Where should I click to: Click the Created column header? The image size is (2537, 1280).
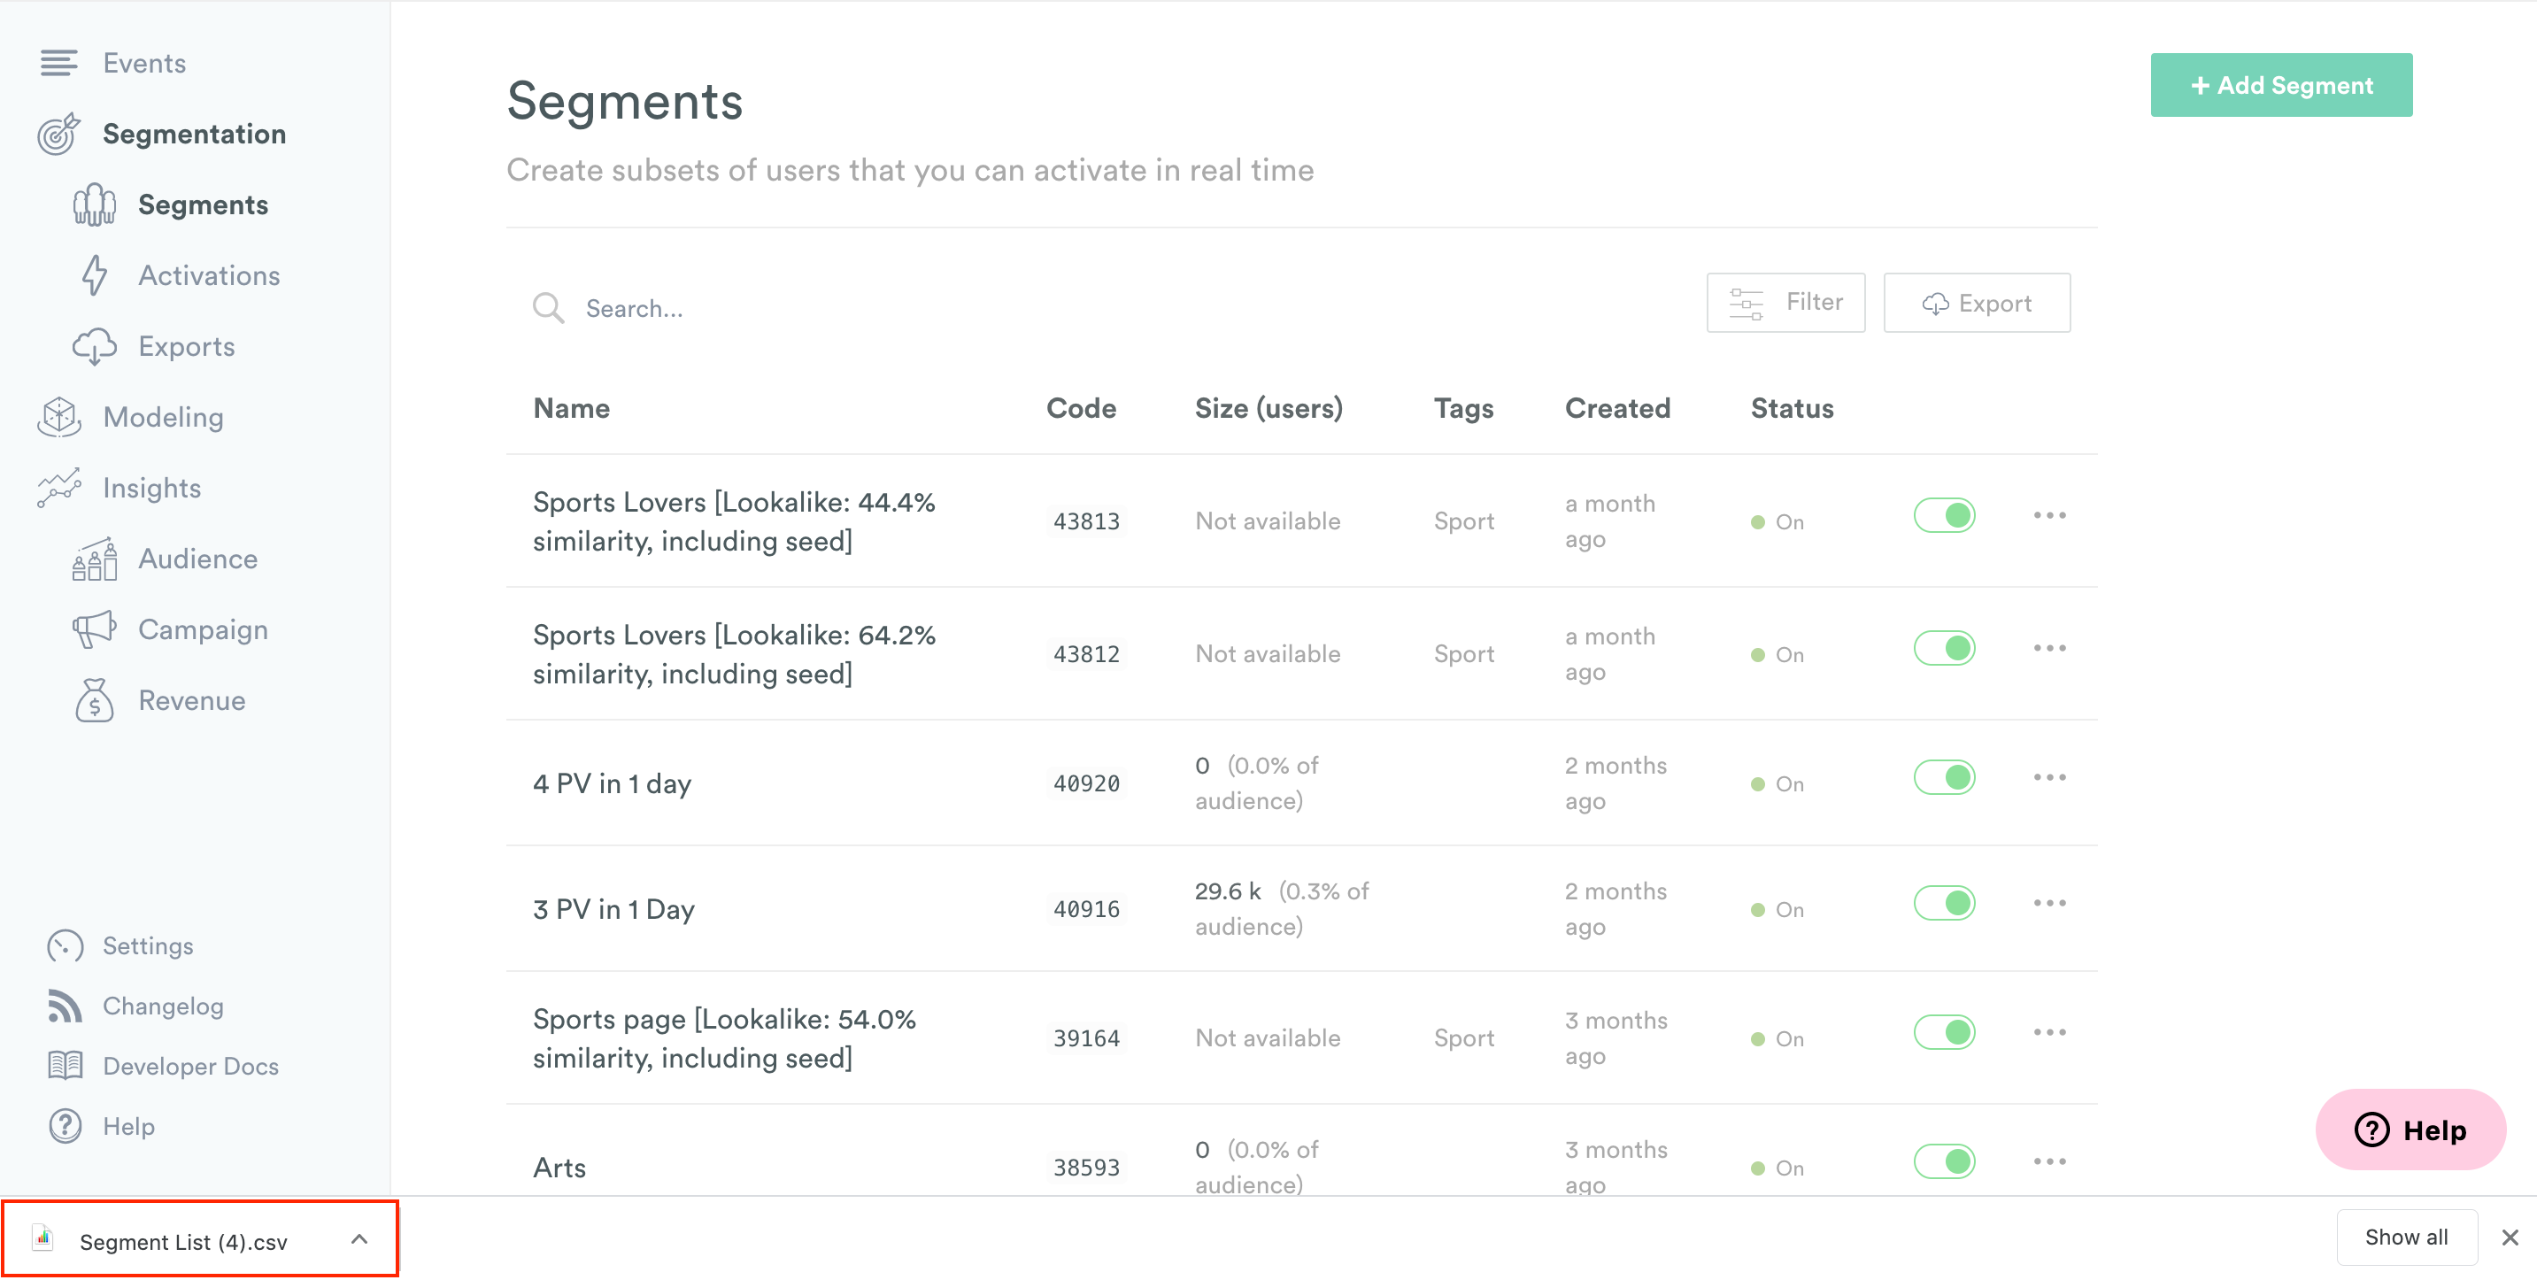tap(1617, 409)
